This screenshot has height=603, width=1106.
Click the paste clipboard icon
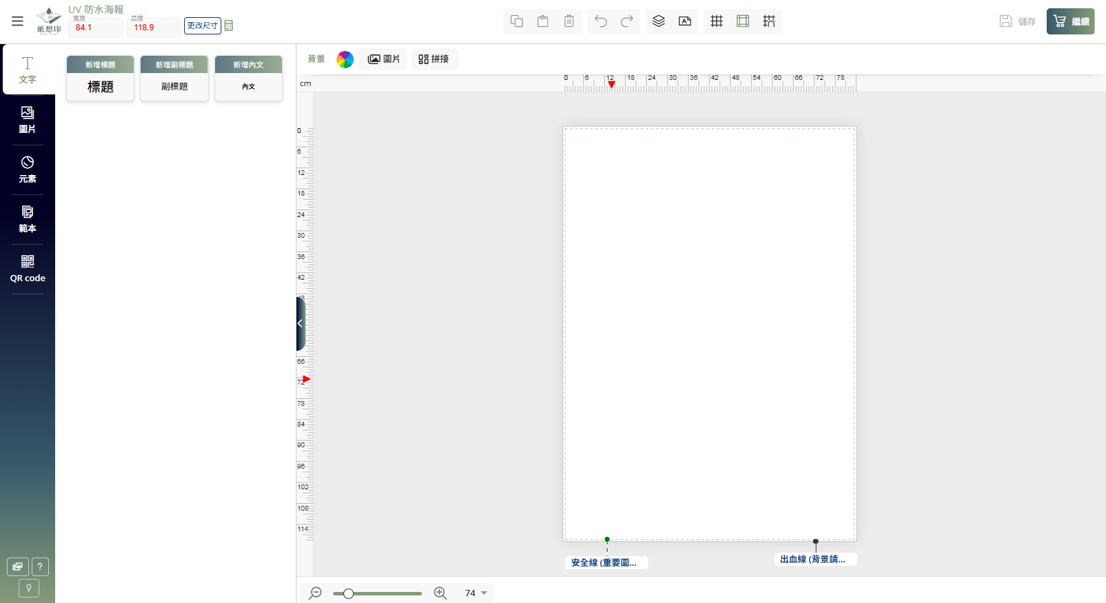tap(543, 21)
